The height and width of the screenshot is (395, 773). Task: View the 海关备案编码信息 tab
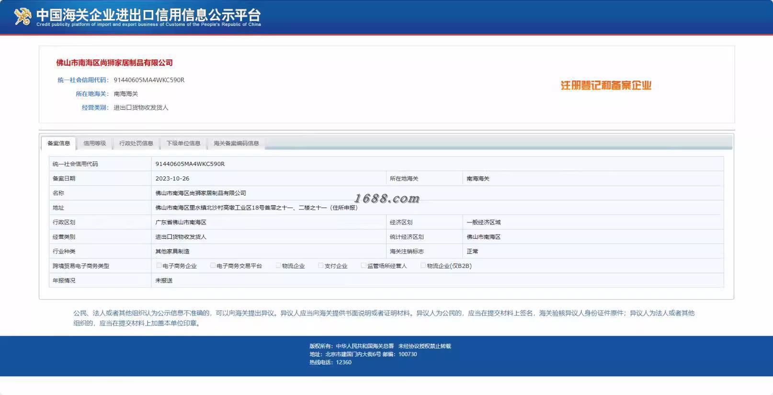[x=236, y=143]
